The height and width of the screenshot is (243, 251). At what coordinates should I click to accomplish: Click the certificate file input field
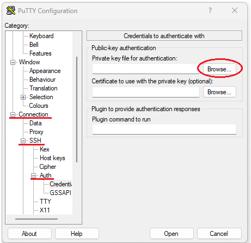[146, 92]
